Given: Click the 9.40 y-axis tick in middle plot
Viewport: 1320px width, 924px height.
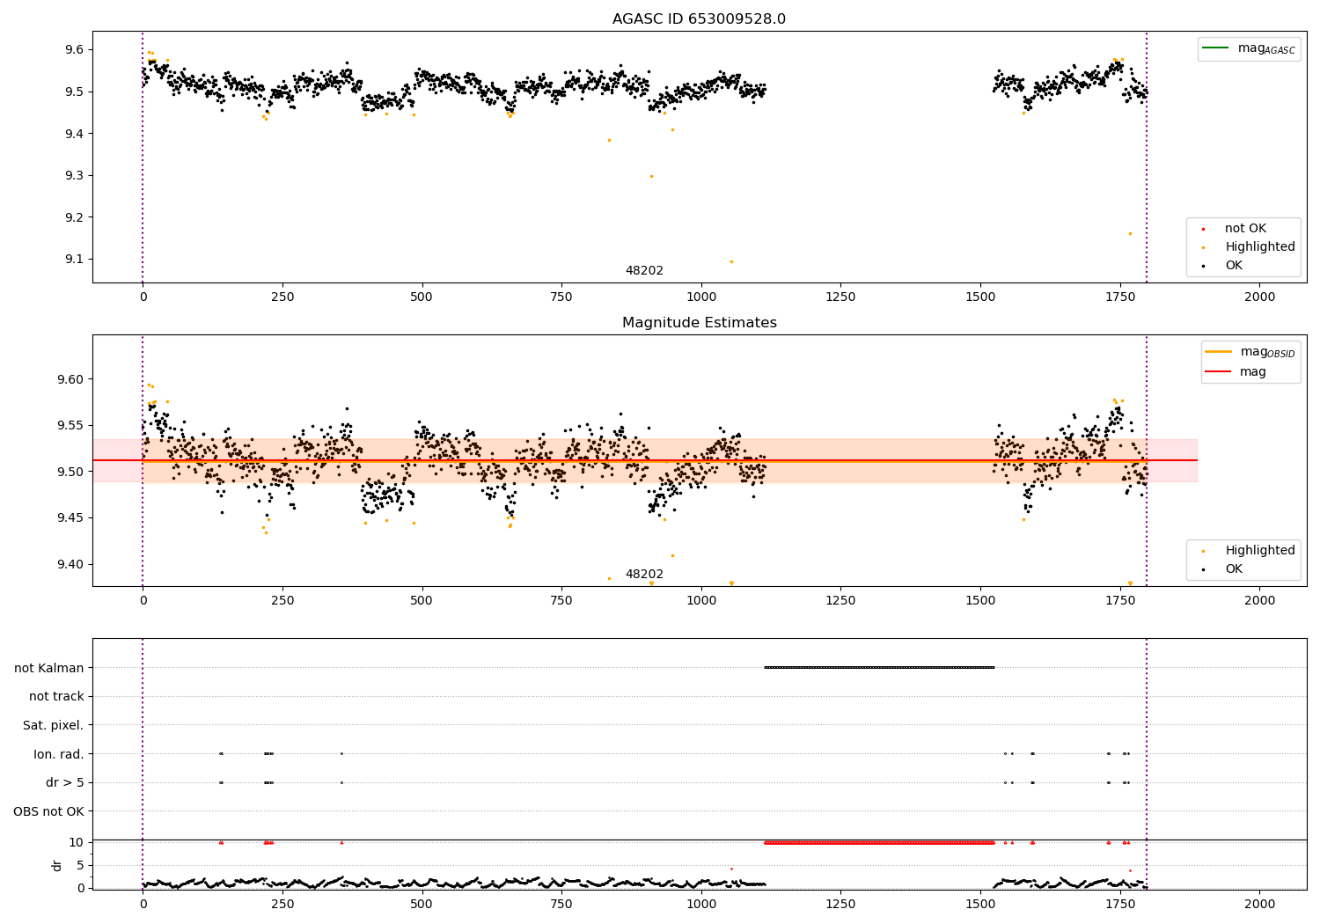Looking at the screenshot, I should 70,565.
